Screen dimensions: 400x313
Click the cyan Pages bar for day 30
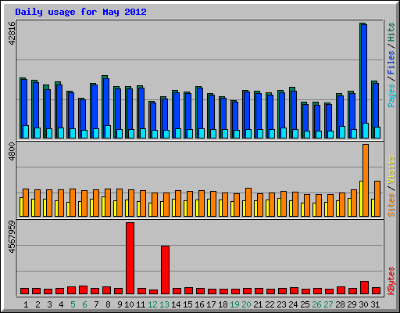[x=366, y=131]
